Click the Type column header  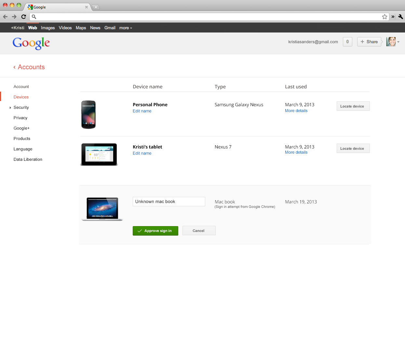[x=220, y=87]
